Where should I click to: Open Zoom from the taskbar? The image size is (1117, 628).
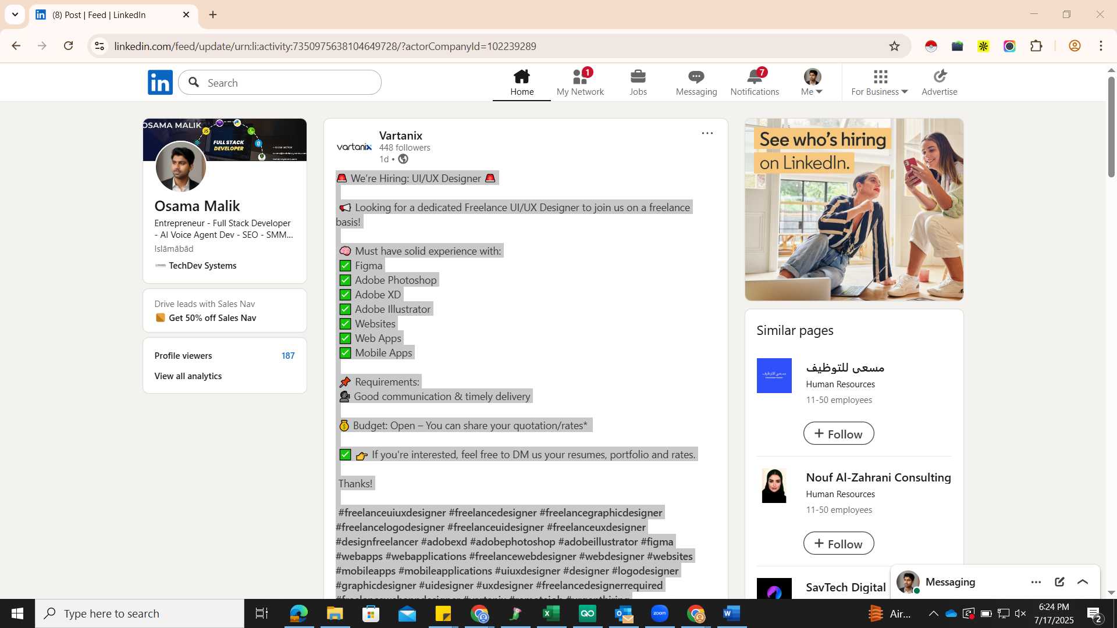point(659,613)
